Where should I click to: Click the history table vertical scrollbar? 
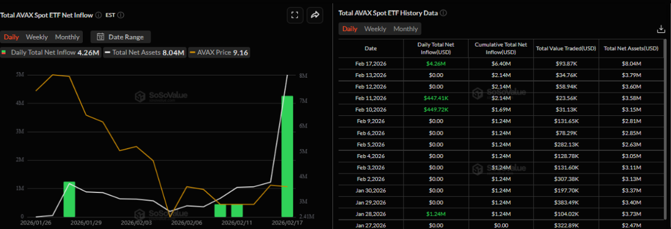(665, 111)
